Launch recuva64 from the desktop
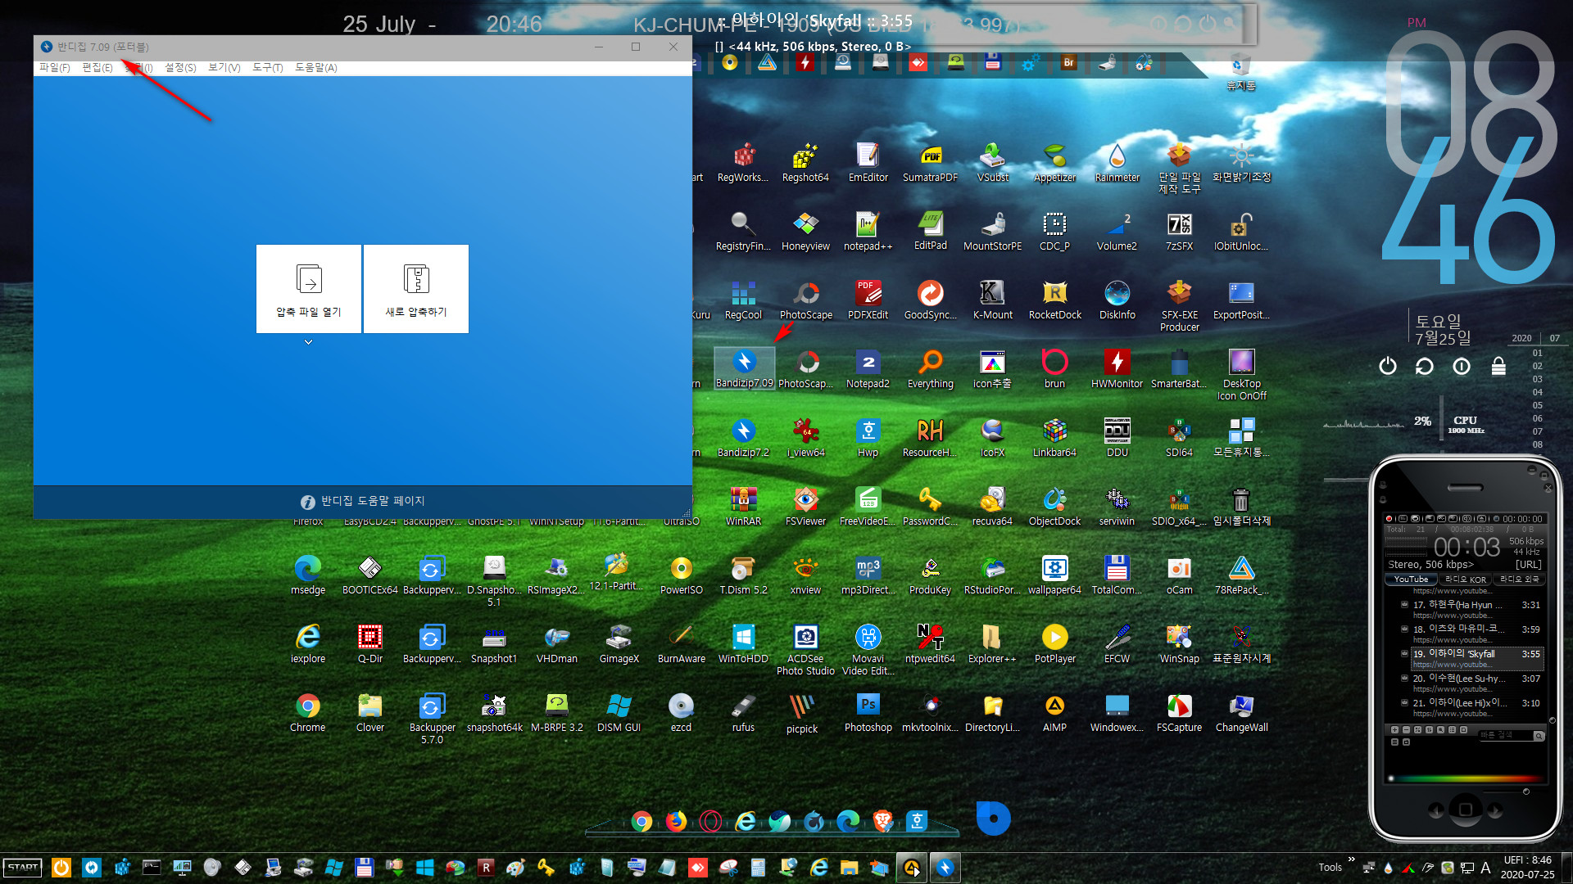 tap(992, 507)
